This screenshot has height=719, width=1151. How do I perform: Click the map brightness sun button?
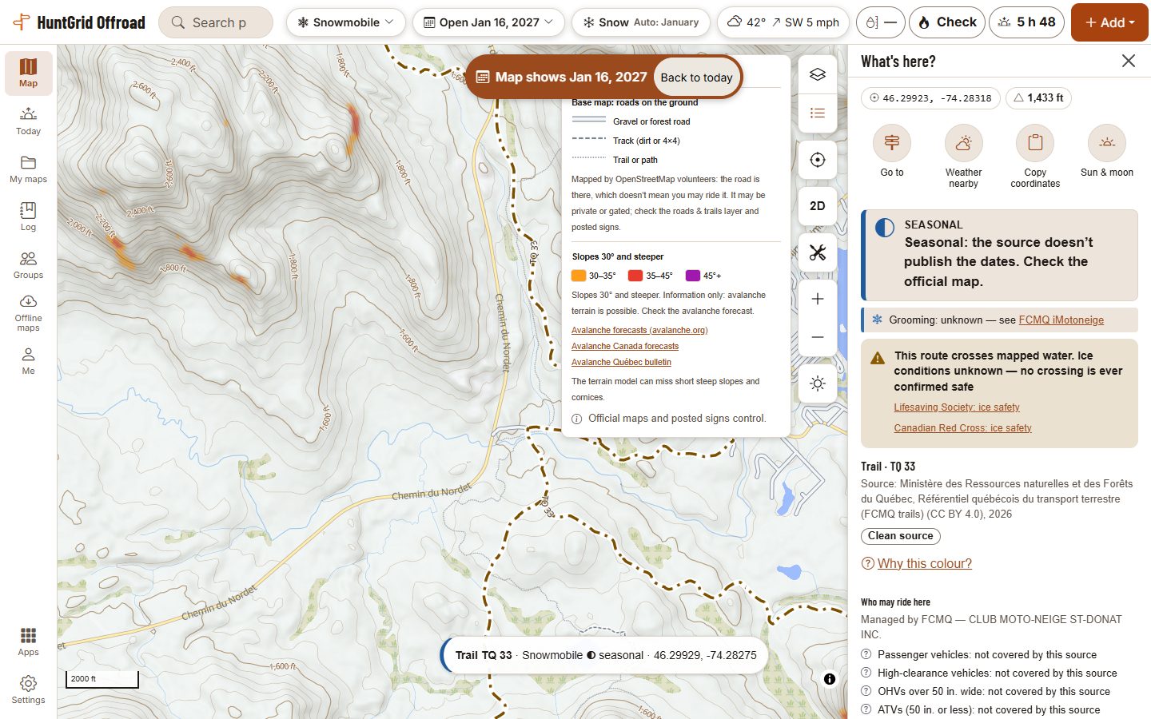click(818, 383)
